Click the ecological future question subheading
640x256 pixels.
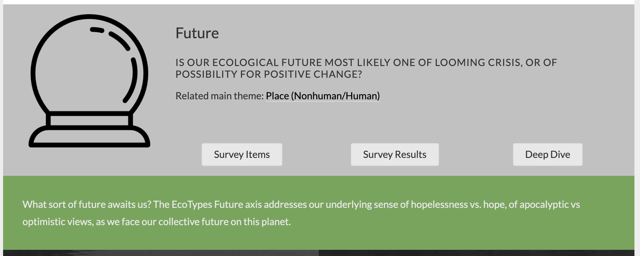(366, 68)
